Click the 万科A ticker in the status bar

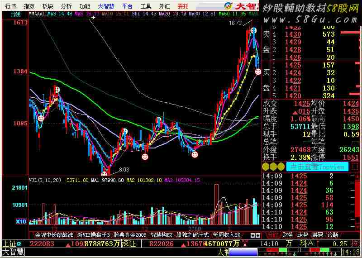tap(300, 244)
